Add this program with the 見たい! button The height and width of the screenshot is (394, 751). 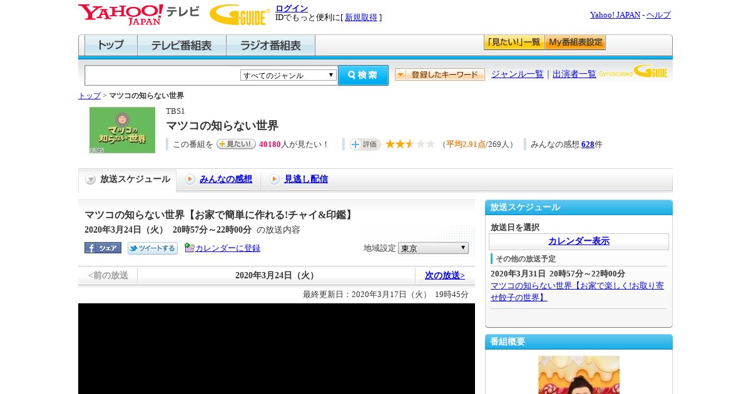pos(236,144)
